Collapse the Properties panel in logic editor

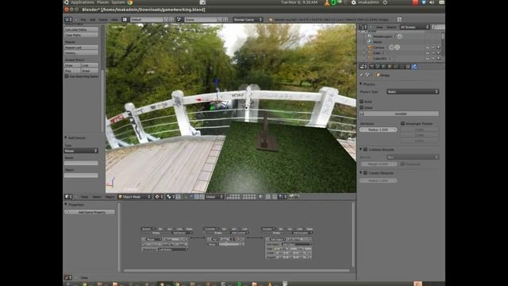[66, 205]
